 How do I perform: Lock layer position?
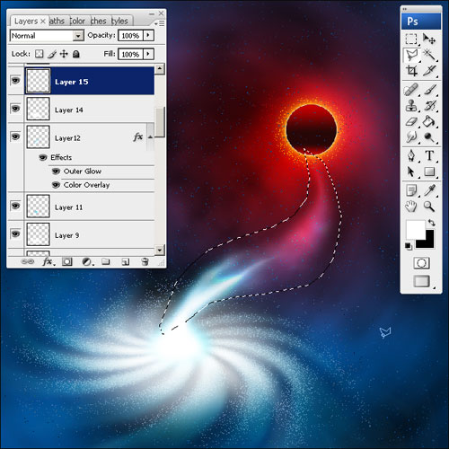tap(64, 54)
